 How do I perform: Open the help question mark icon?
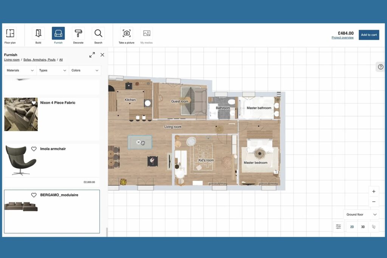coord(381,67)
